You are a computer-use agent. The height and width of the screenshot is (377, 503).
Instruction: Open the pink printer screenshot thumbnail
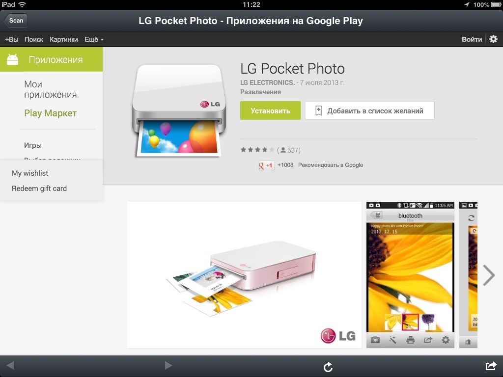pyautogui.click(x=244, y=274)
